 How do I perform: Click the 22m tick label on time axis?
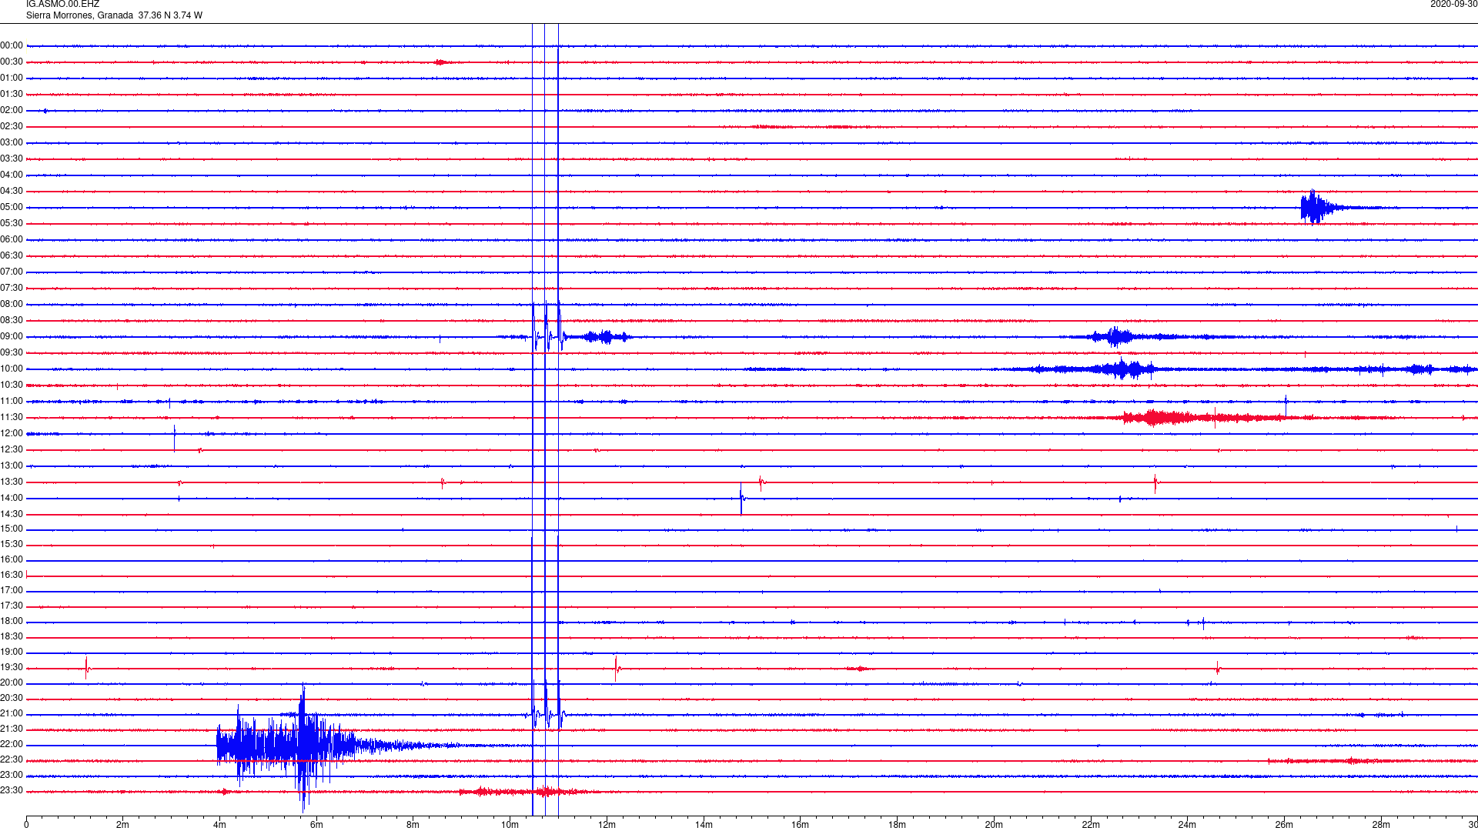point(1091,825)
